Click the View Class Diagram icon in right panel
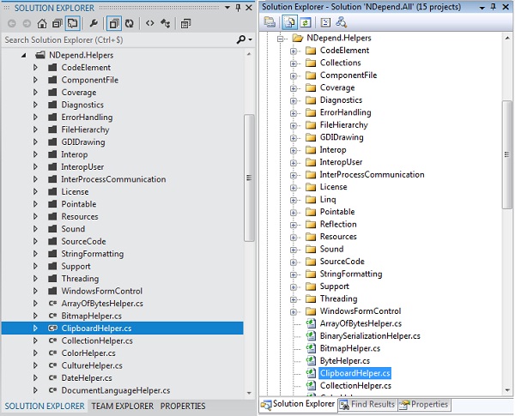The width and height of the screenshot is (515, 416). (343, 22)
